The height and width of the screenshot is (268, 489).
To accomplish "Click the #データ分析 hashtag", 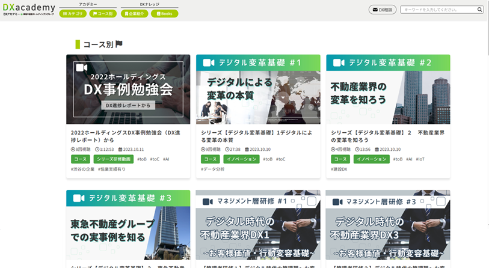I will [x=213, y=169].
